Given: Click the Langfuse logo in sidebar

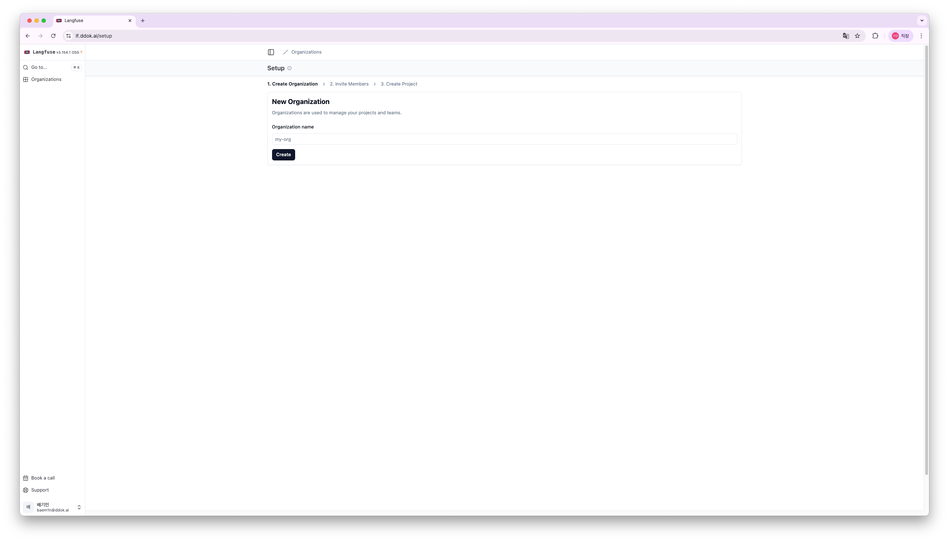Looking at the screenshot, I should [27, 52].
